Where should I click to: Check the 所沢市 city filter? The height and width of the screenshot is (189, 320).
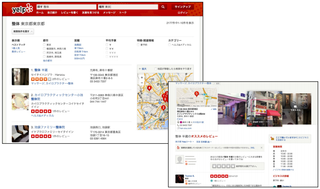[44, 52]
